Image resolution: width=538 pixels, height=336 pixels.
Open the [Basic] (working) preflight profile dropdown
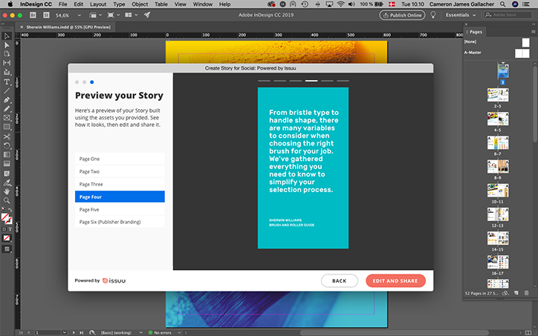(x=140, y=332)
